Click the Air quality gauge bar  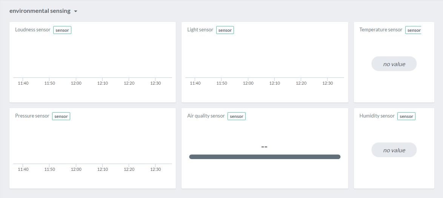click(x=265, y=157)
